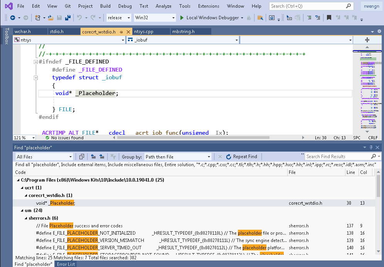Open the Build menu
384x267 pixels.
point(105,6)
